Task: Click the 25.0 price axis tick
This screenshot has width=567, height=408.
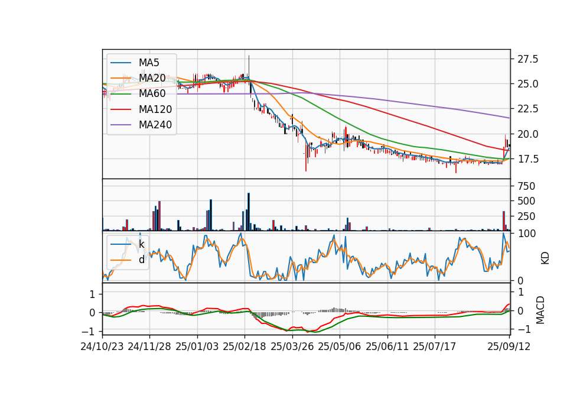Action: tap(527, 85)
